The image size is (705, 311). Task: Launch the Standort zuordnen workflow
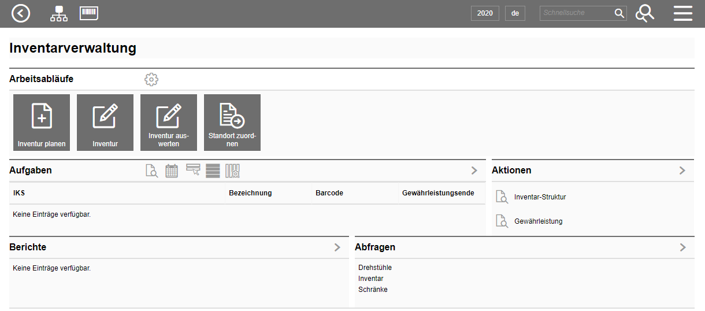pos(232,123)
